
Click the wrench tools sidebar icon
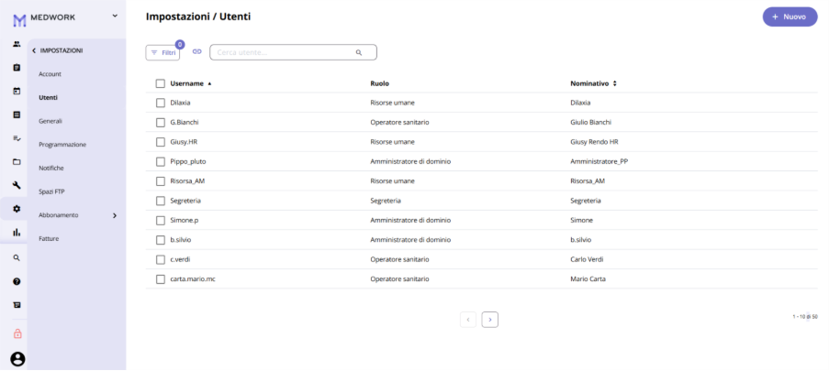[17, 185]
